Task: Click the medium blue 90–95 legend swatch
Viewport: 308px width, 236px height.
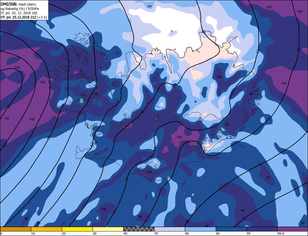Action: [231, 229]
